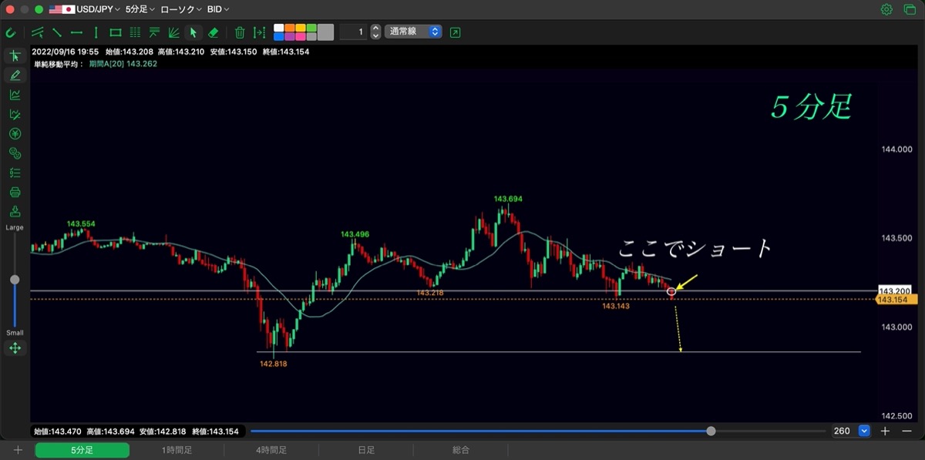Screen dimensions: 925x460
Task: Add a new tab with plus button
Action: (x=18, y=450)
